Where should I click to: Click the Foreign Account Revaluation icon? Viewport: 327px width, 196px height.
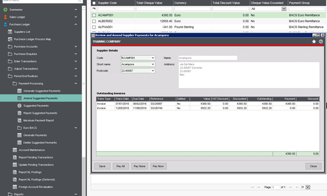click(x=15, y=187)
